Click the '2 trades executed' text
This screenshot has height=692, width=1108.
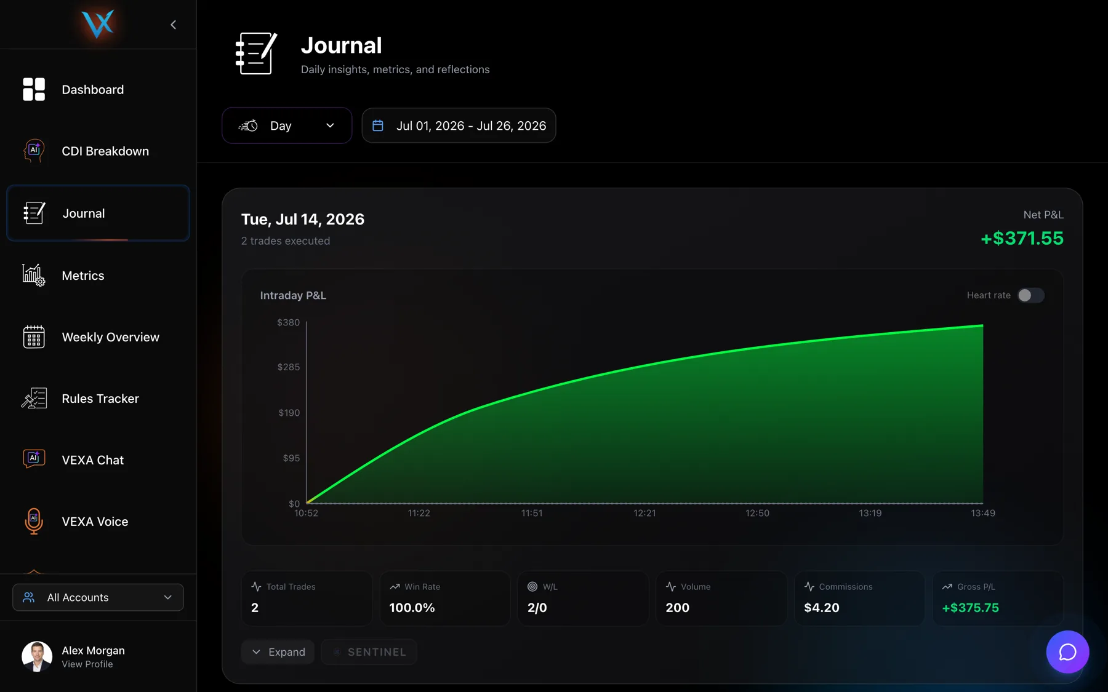tap(286, 241)
